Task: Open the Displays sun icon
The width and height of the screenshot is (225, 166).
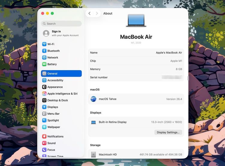Action: click(44, 107)
